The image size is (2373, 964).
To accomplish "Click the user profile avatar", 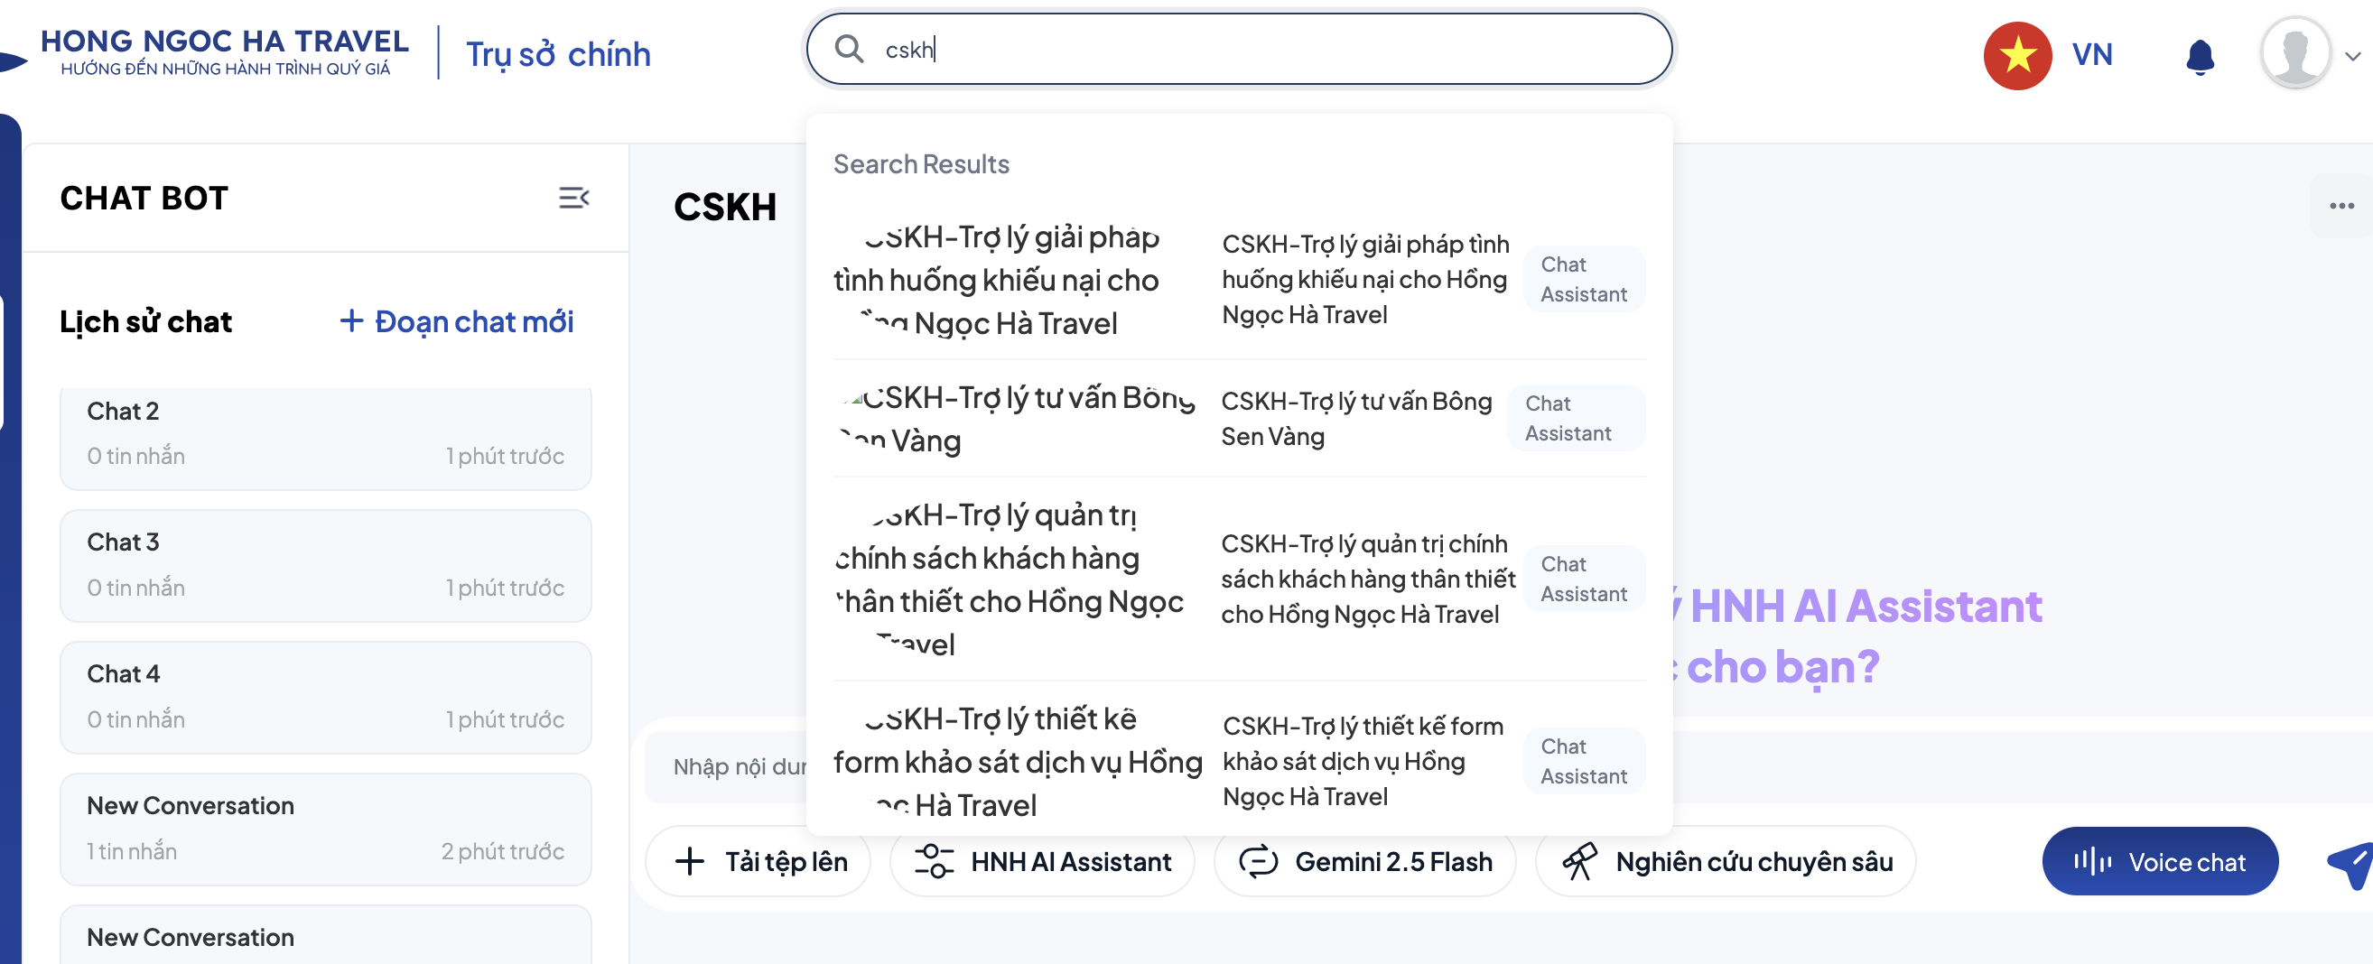I will tap(2294, 54).
